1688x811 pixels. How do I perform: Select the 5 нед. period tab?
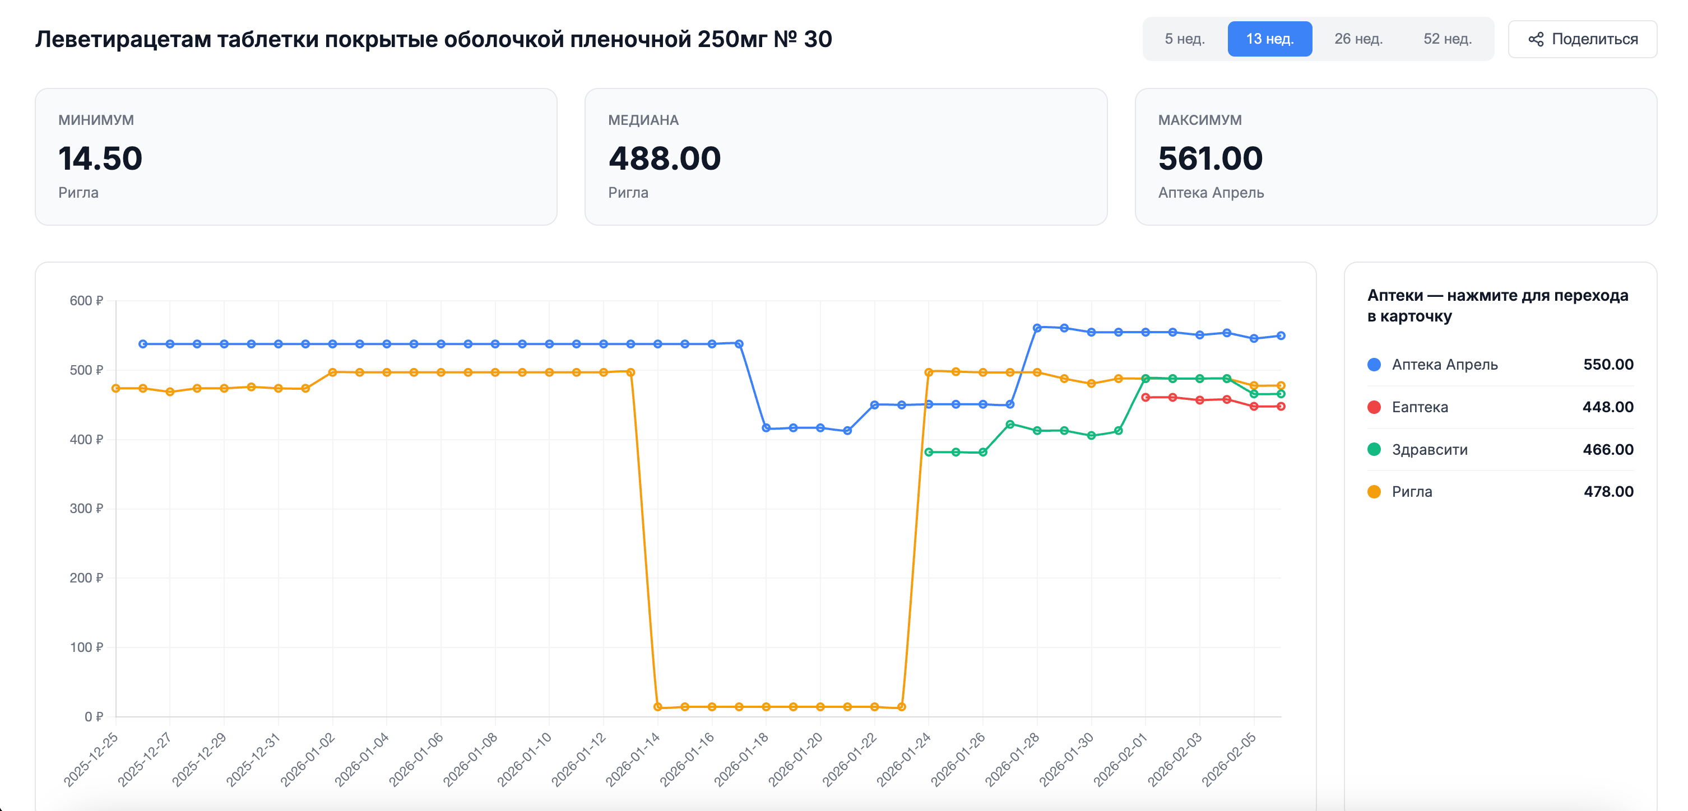[x=1184, y=39]
